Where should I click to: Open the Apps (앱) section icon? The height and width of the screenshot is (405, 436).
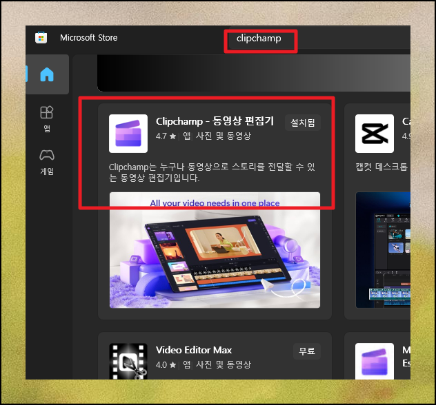coord(47,112)
